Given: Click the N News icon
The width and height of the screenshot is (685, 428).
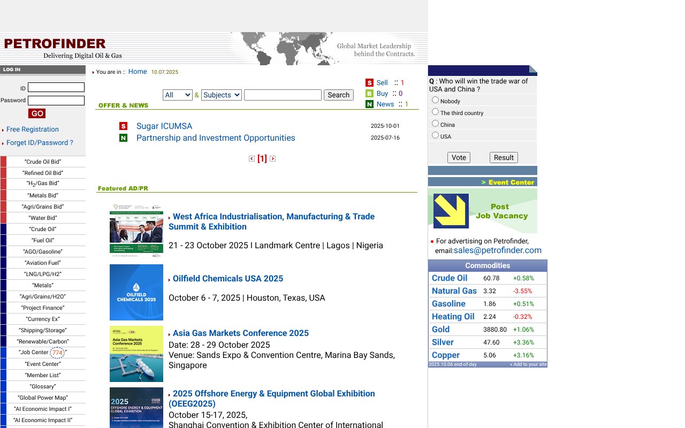Looking at the screenshot, I should [369, 104].
